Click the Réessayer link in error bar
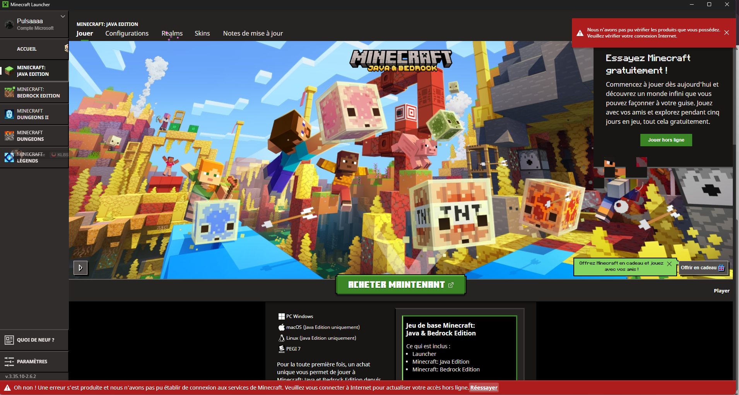This screenshot has height=395, width=739. pyautogui.click(x=484, y=388)
